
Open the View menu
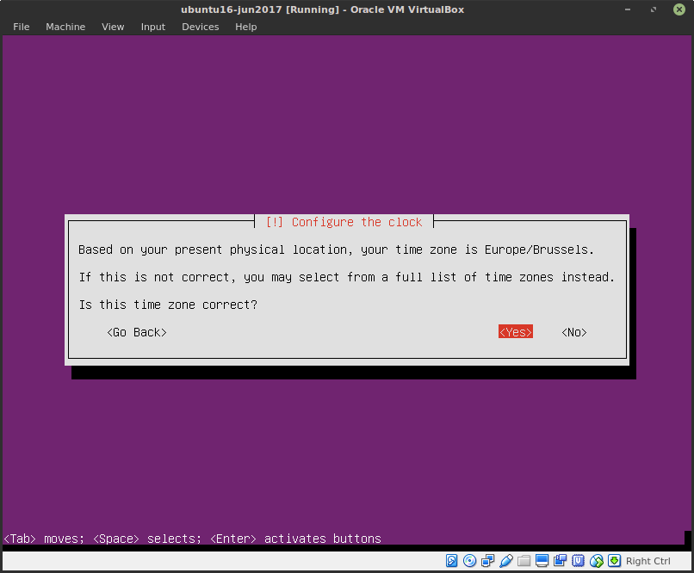point(113,27)
